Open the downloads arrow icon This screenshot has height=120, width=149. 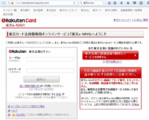[x=122, y=3]
